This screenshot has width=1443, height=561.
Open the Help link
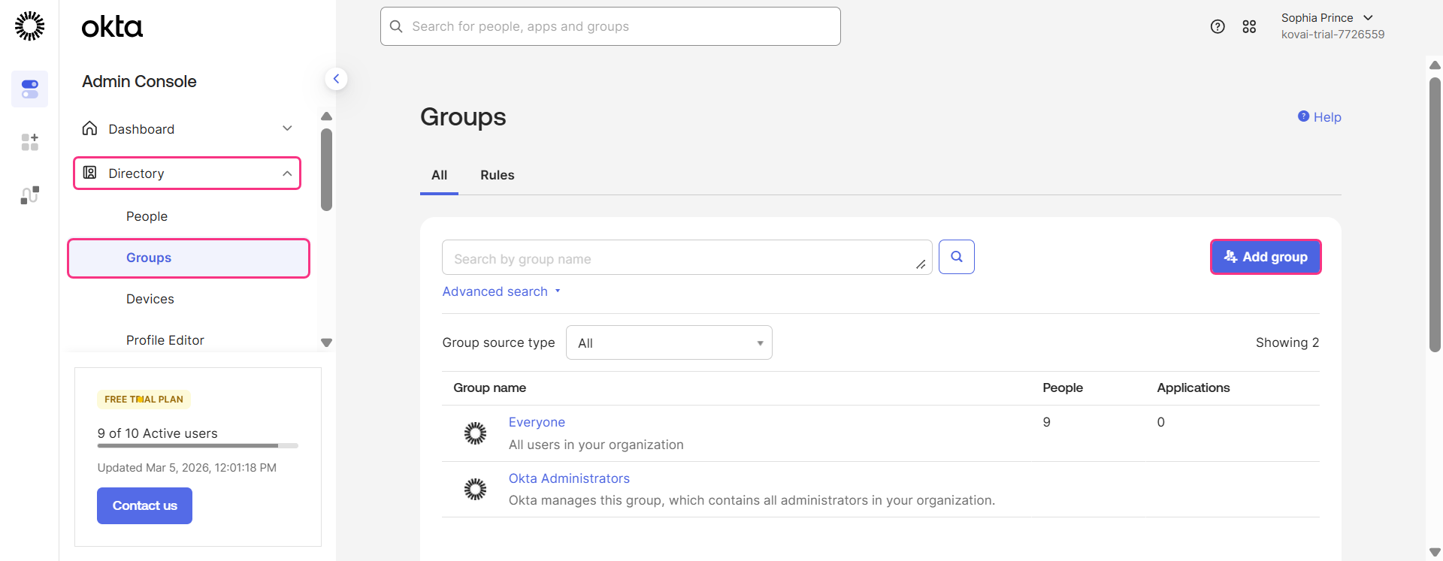(x=1327, y=117)
